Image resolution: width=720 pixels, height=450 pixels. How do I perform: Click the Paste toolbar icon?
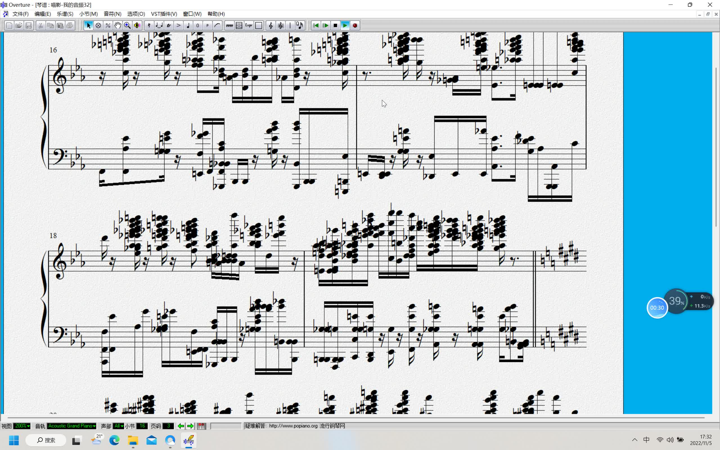click(x=60, y=26)
